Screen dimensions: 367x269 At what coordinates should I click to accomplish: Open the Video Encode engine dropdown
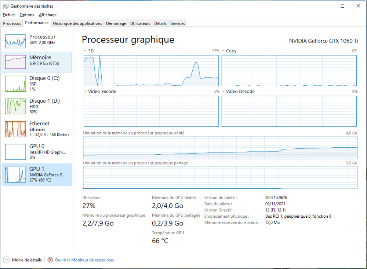(x=86, y=92)
